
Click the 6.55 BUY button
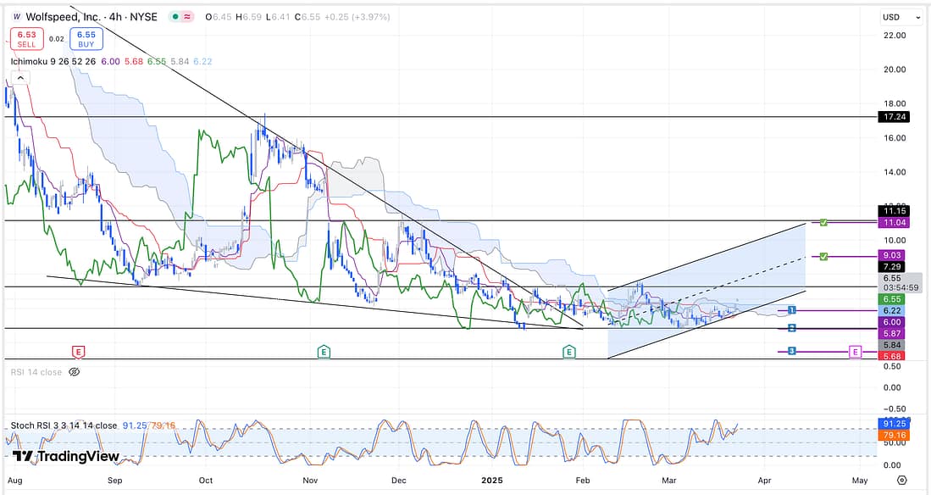[86, 39]
